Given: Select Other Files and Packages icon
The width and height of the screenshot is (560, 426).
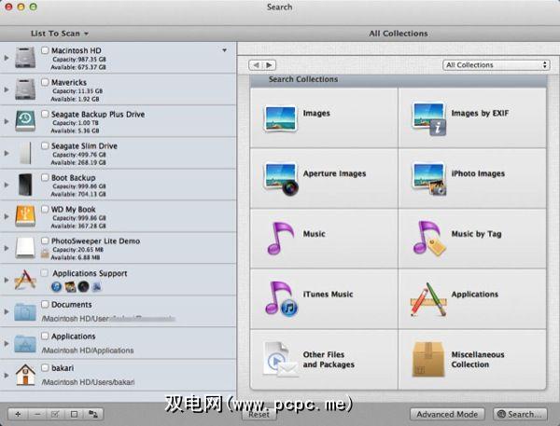Looking at the screenshot, I should pos(280,359).
